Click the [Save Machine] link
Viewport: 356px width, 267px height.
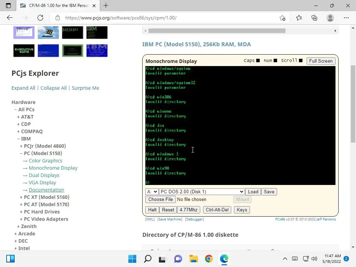(170, 219)
